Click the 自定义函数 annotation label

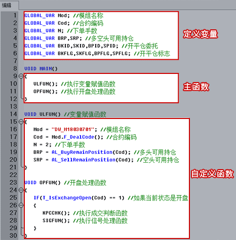click(x=212, y=174)
